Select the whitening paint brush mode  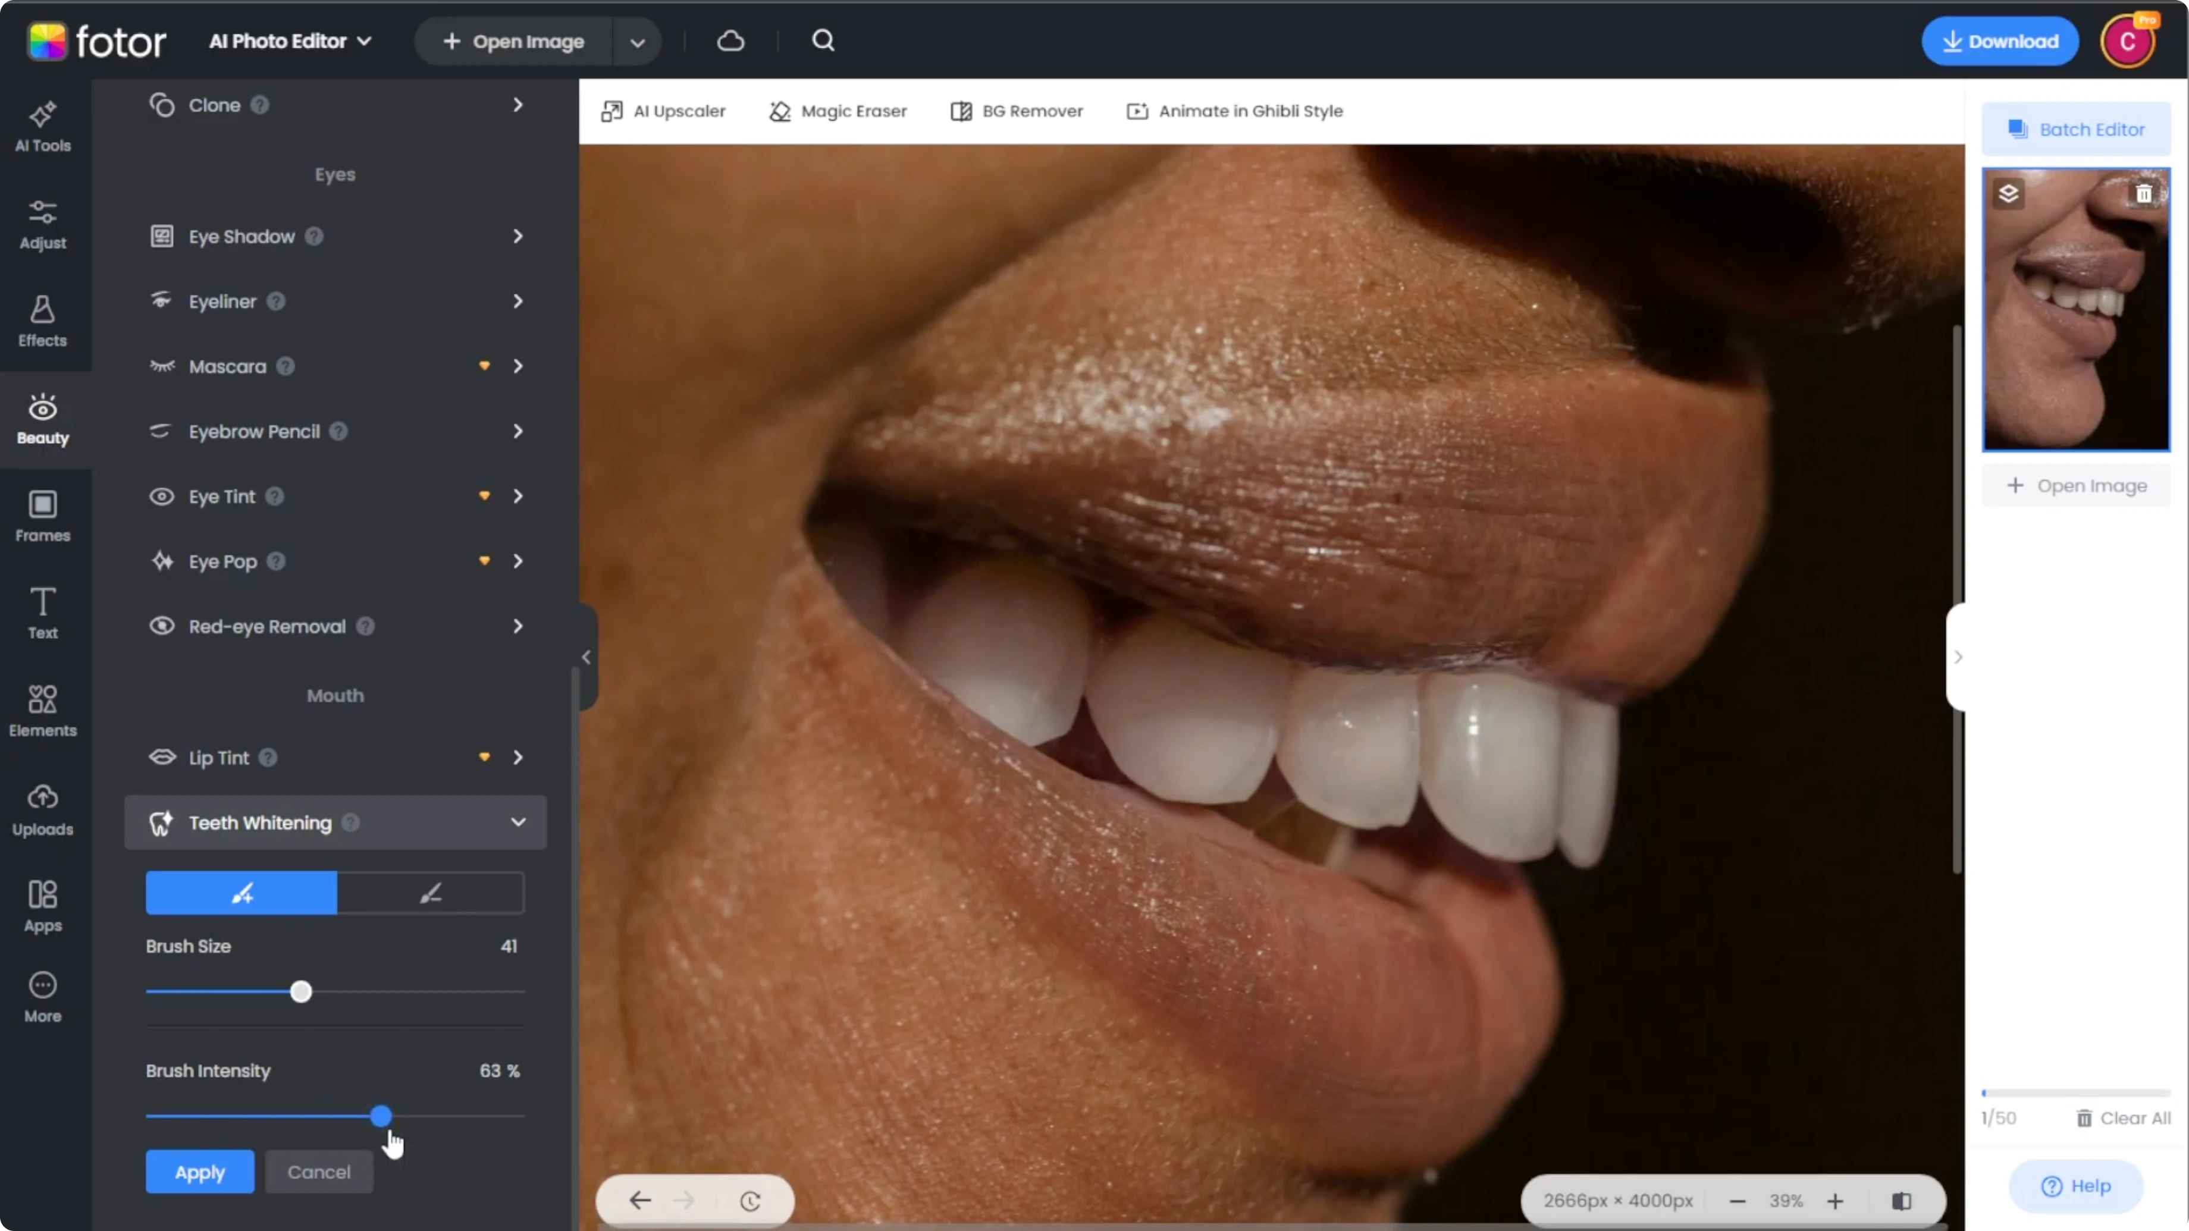point(242,893)
